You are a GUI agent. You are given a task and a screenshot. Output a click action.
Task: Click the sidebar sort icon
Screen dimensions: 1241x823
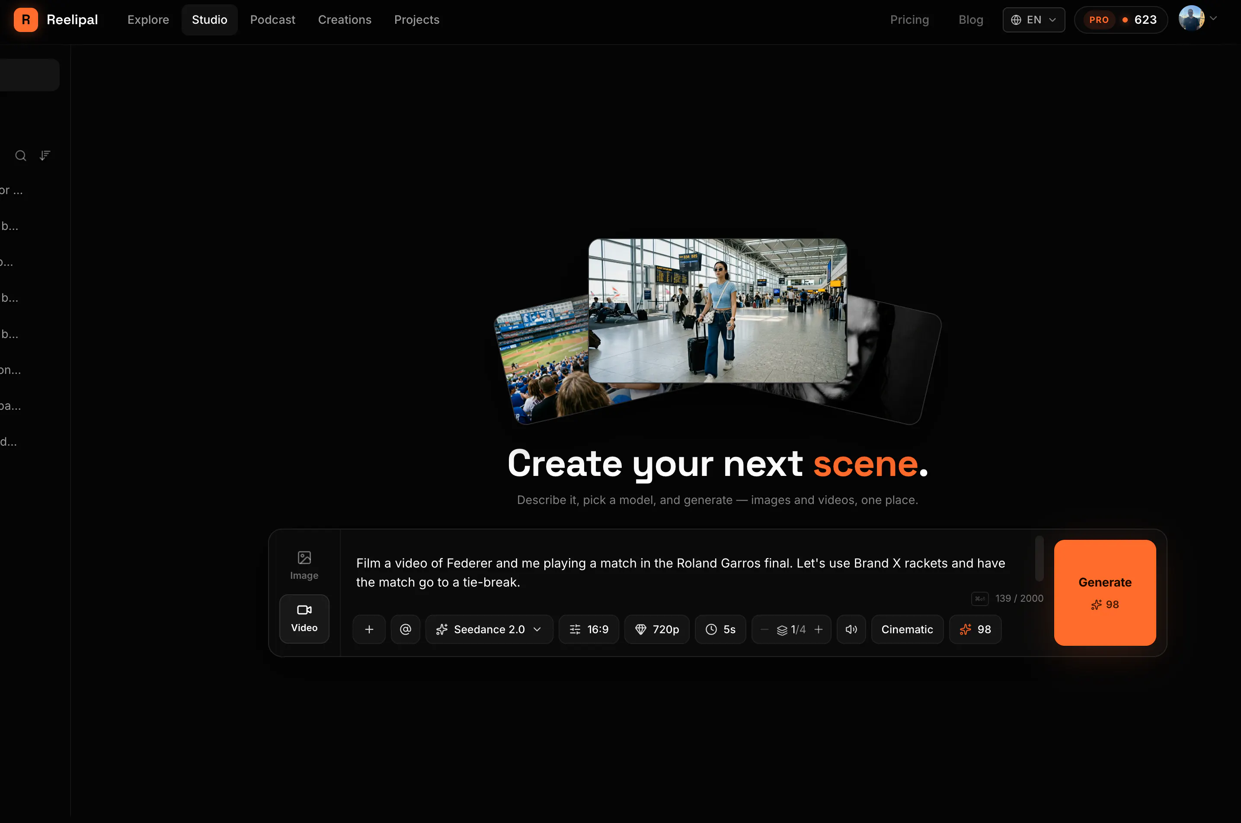45,155
